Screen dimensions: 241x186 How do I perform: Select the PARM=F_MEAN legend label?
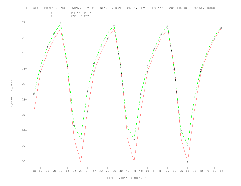click(81, 16)
